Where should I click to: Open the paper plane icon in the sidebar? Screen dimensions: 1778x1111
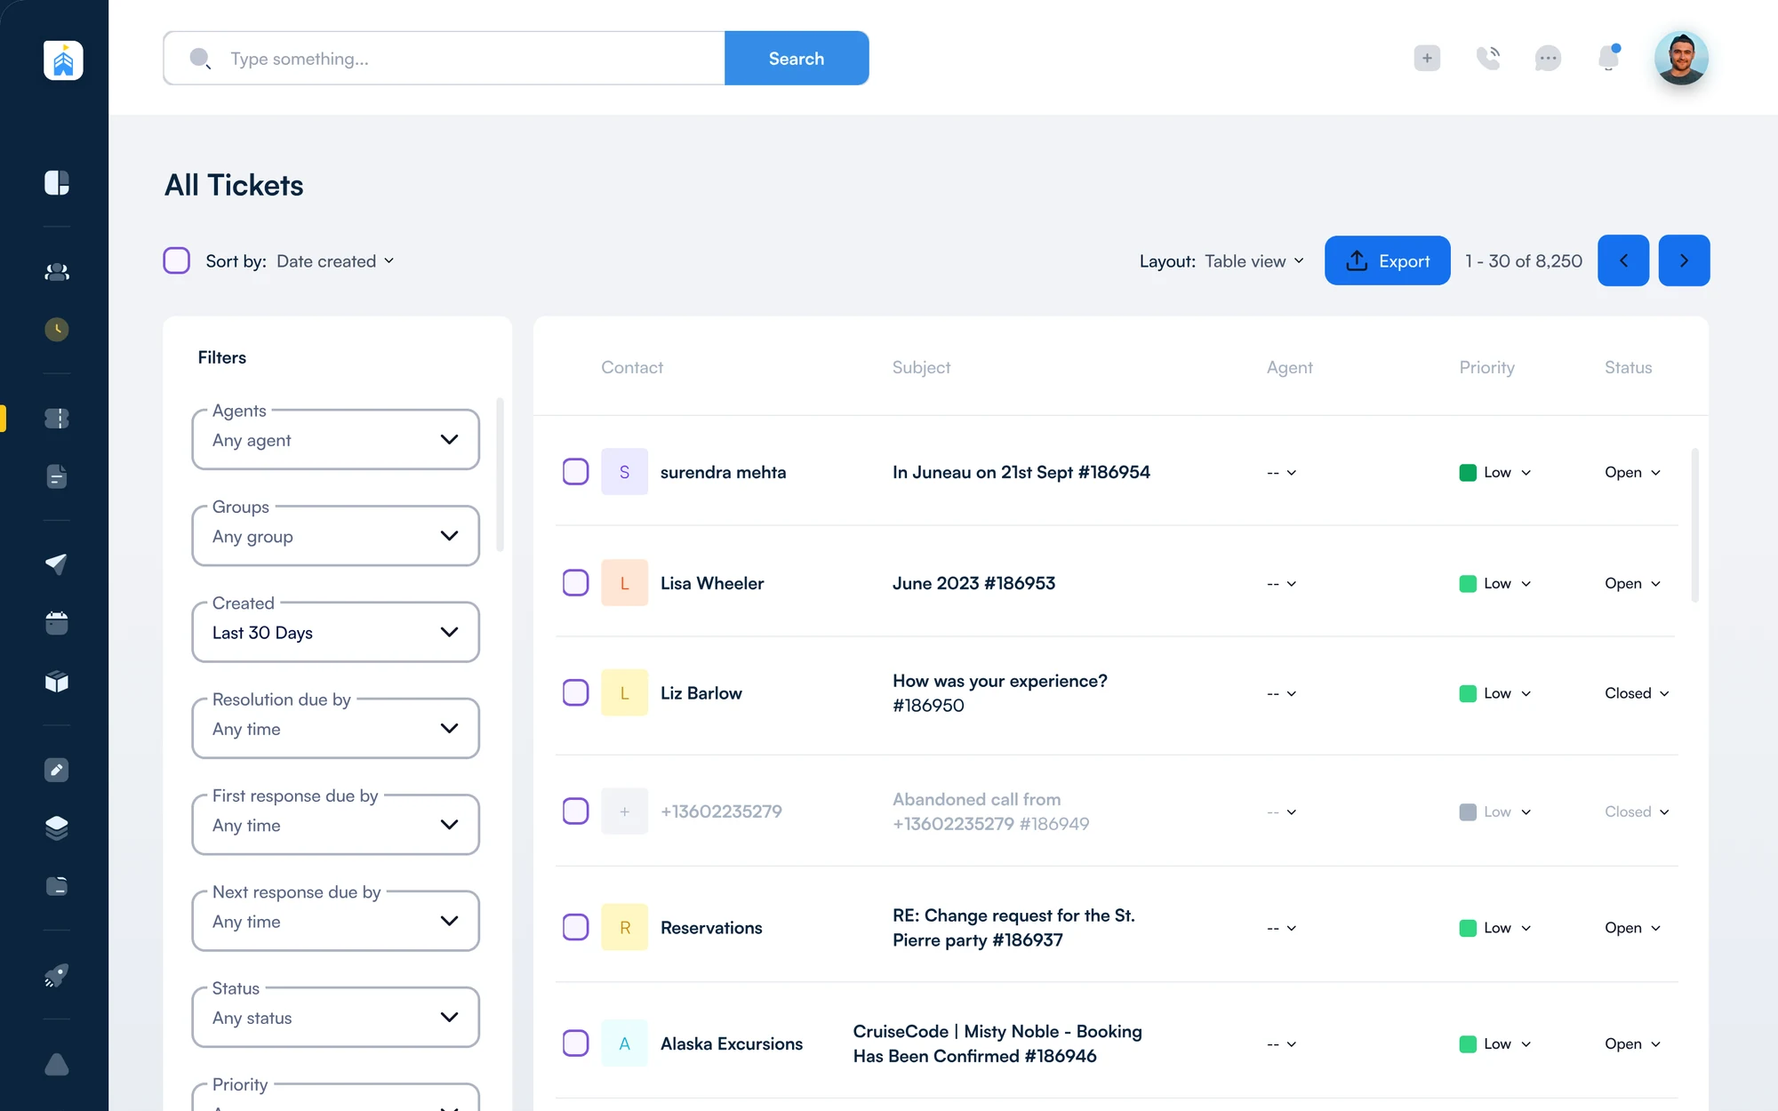click(x=57, y=563)
